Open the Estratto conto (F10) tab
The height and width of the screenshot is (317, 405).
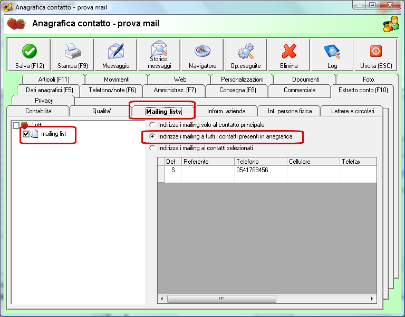tap(363, 90)
